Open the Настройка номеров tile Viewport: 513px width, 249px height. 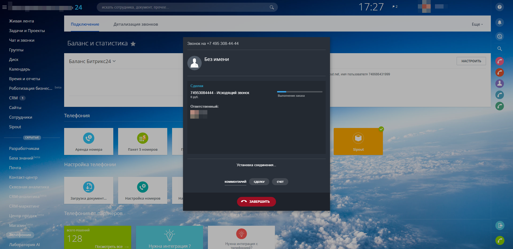coord(143,190)
